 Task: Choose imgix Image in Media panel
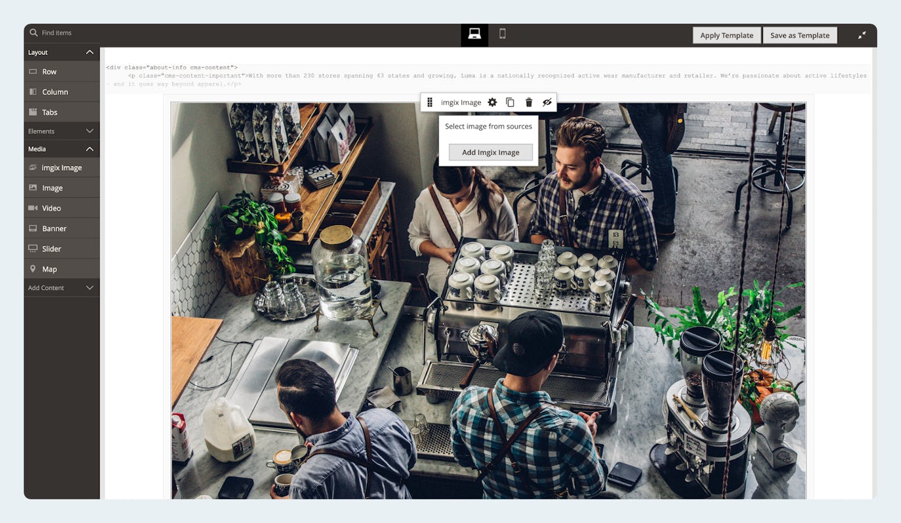pos(62,168)
